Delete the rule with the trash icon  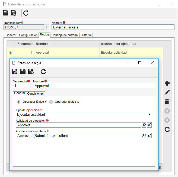point(167,102)
